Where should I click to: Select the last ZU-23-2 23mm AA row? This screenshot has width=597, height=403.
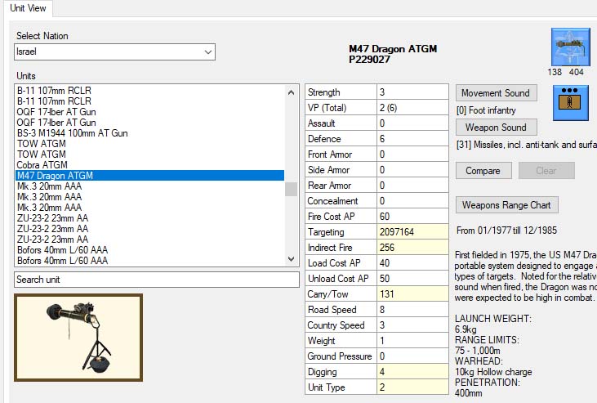[150, 240]
